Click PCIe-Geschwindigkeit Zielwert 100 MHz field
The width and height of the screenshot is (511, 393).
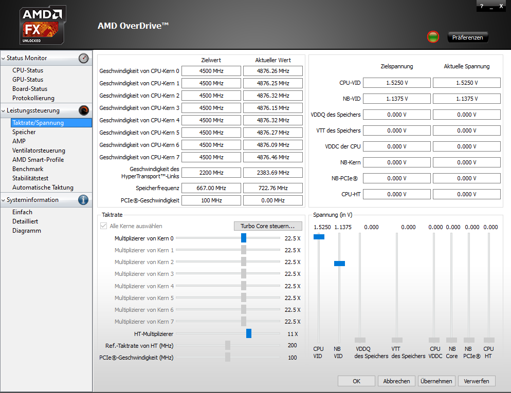pyautogui.click(x=211, y=200)
